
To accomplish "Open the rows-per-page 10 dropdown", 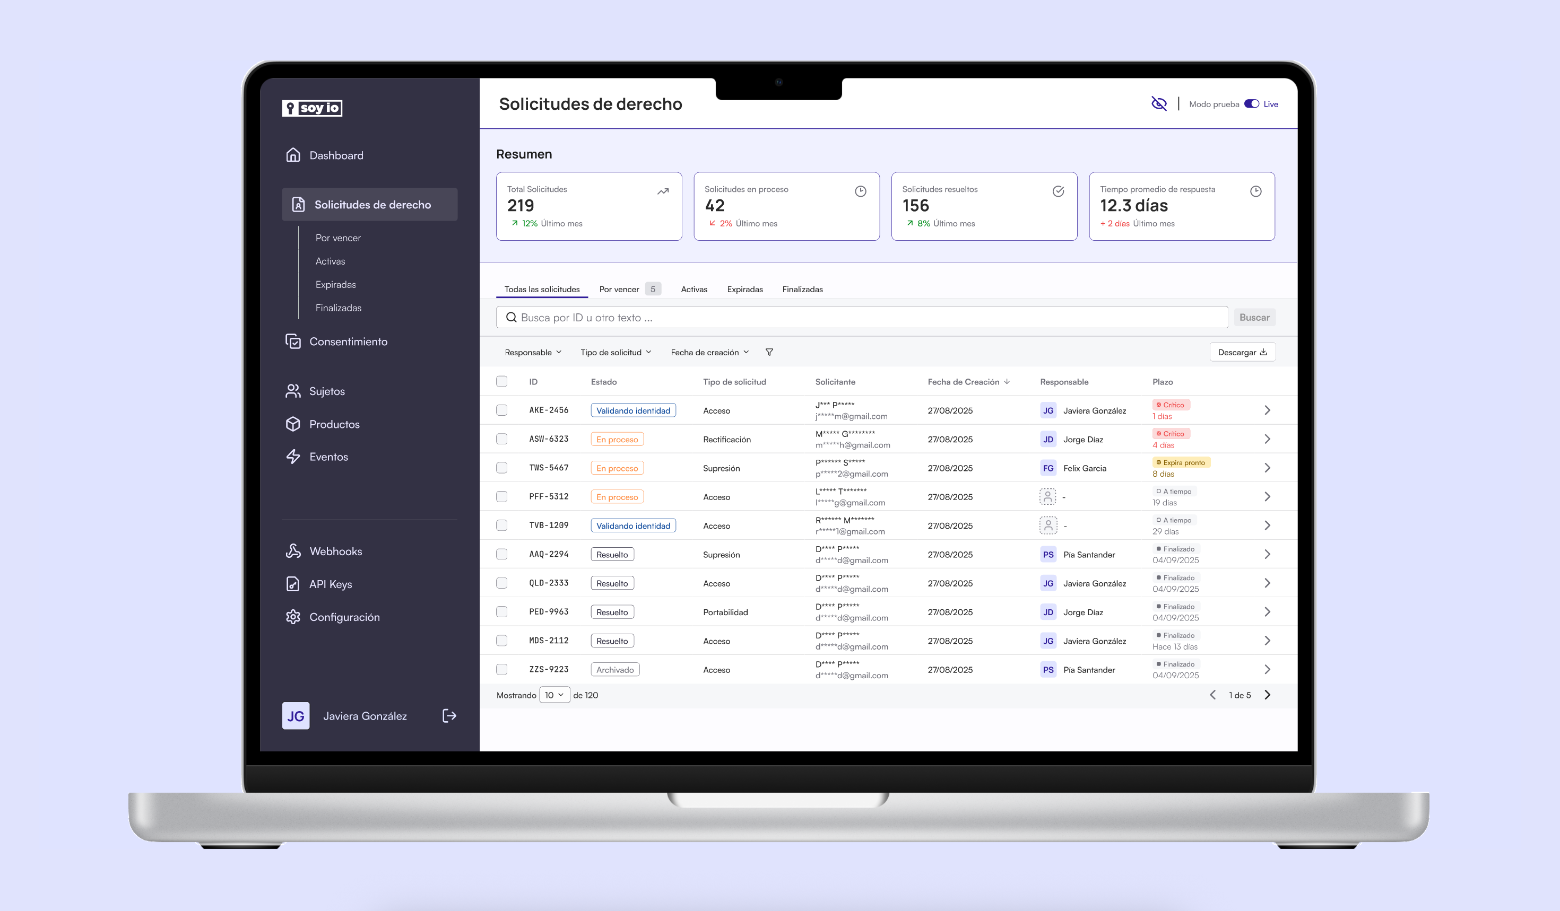I will 554,695.
